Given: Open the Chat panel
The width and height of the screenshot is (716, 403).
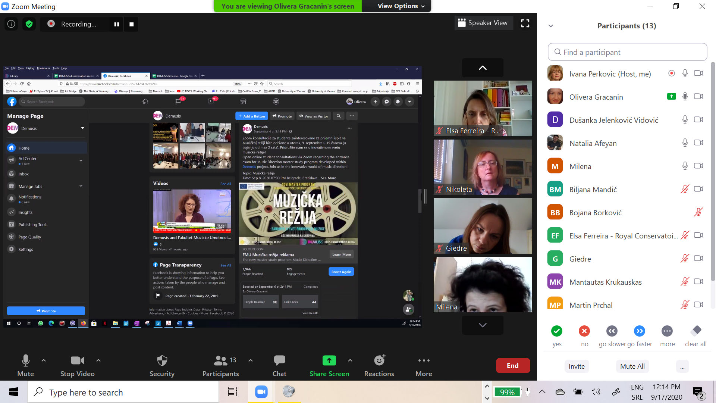Looking at the screenshot, I should [279, 366].
